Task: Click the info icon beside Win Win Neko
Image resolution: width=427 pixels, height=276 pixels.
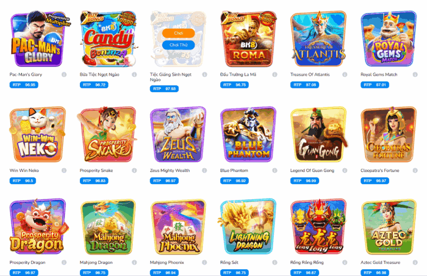Action: tap(64, 171)
